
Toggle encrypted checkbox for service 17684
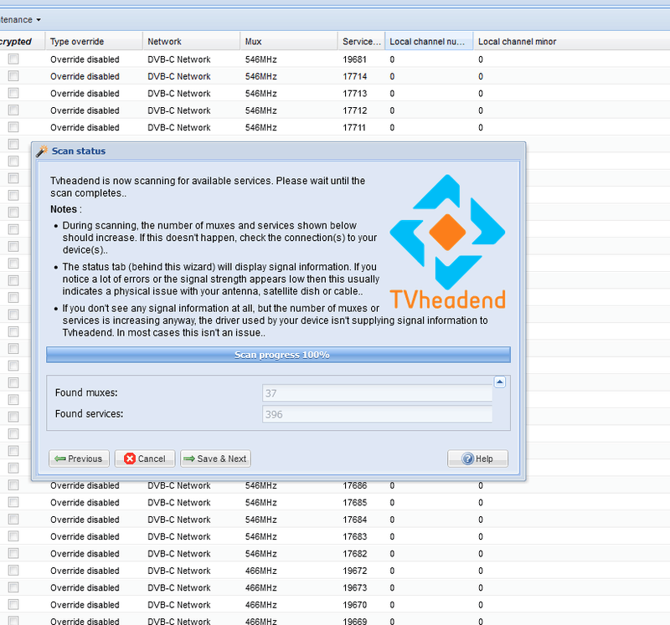point(13,519)
